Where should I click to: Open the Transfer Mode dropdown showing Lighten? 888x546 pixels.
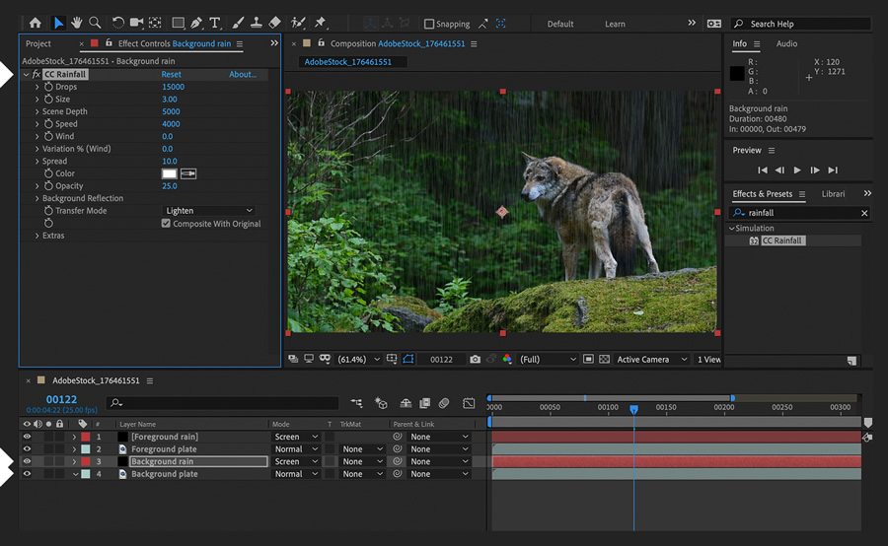tap(208, 211)
